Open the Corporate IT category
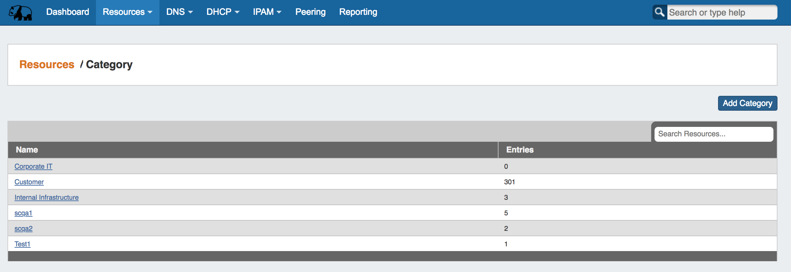Viewport: 791px width, 272px height. [33, 166]
